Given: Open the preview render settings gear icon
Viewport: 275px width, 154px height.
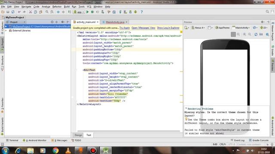Looking at the screenshot, I should pyautogui.click(x=267, y=34).
